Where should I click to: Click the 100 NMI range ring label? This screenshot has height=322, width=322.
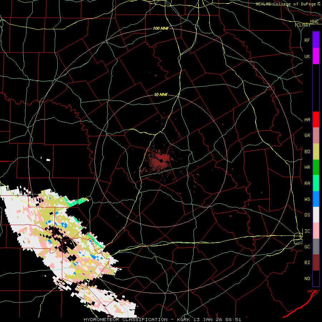click(x=161, y=28)
